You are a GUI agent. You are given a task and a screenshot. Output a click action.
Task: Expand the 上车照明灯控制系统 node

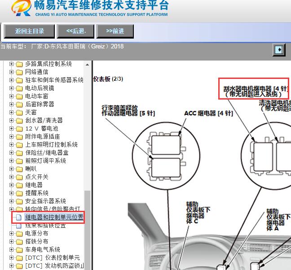click(x=11, y=144)
